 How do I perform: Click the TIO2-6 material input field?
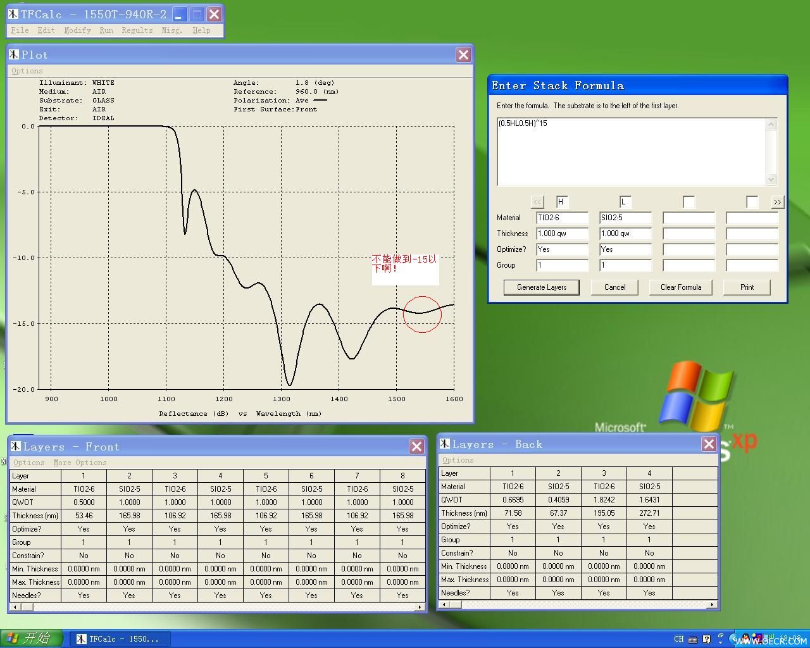562,218
